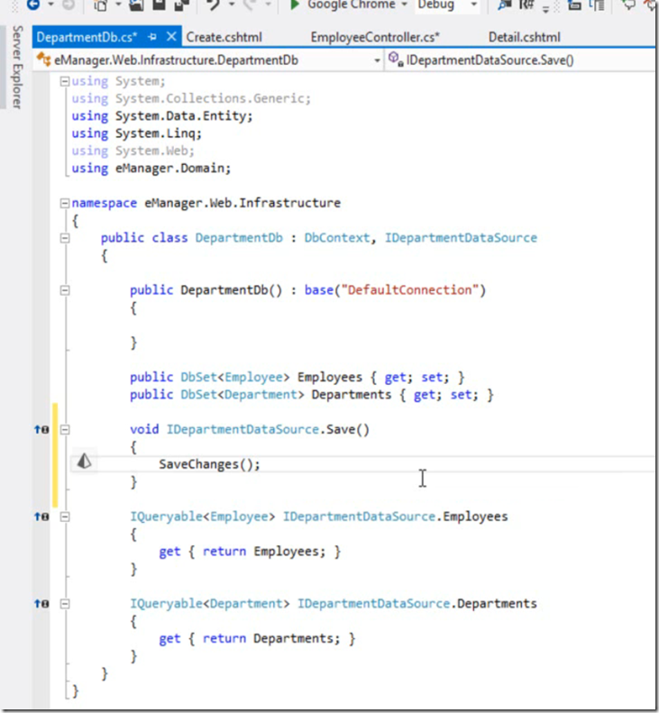Toggle the pin on the DepartmentDb.cs tab

[x=152, y=37]
